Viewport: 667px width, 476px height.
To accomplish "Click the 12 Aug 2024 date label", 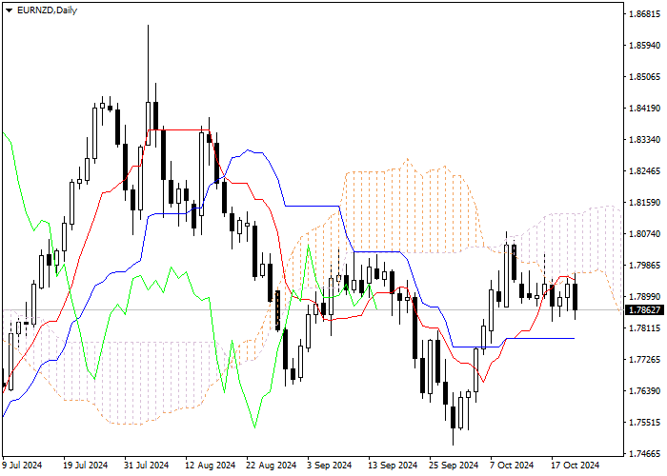I will point(211,466).
